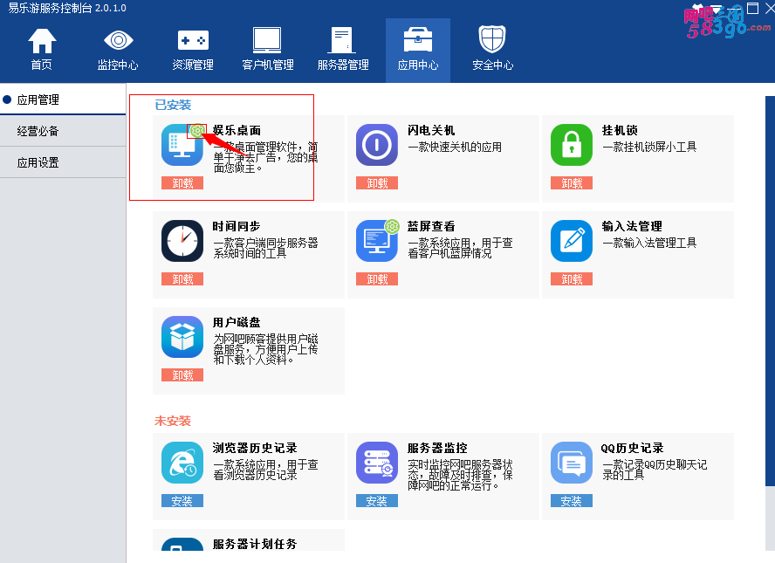Click the 输入法管理 title text
Viewport: 775px width, 563px height.
[632, 226]
